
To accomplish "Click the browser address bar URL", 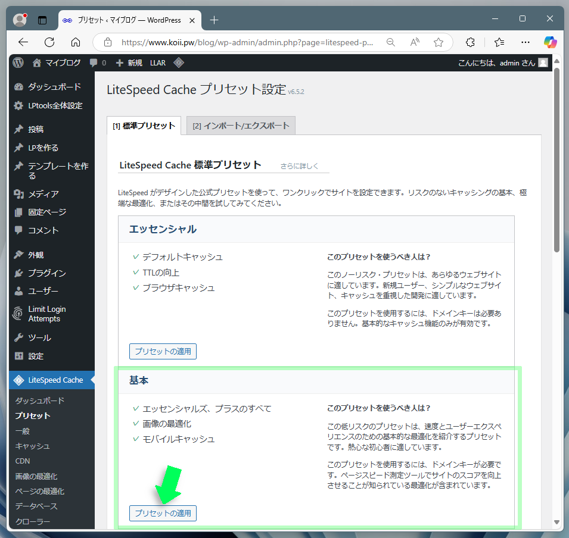I will click(247, 42).
